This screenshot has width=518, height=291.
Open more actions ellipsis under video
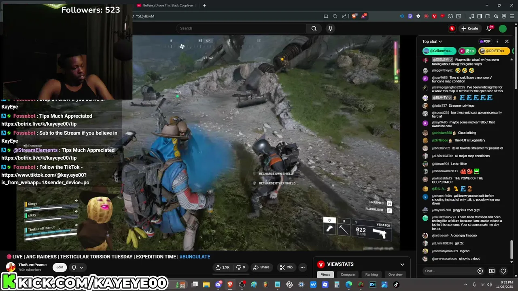coord(302,267)
